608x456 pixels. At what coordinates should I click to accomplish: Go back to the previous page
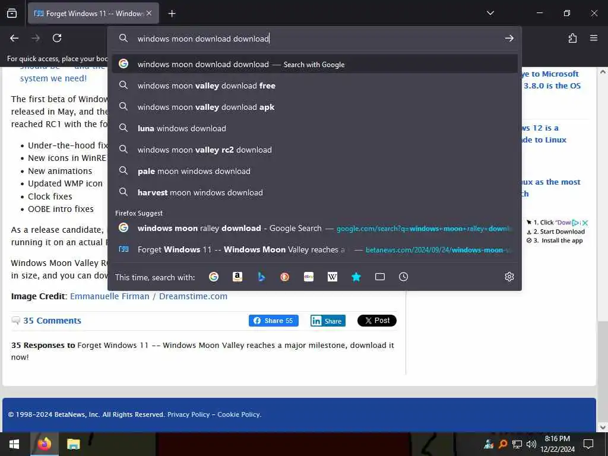pyautogui.click(x=14, y=38)
